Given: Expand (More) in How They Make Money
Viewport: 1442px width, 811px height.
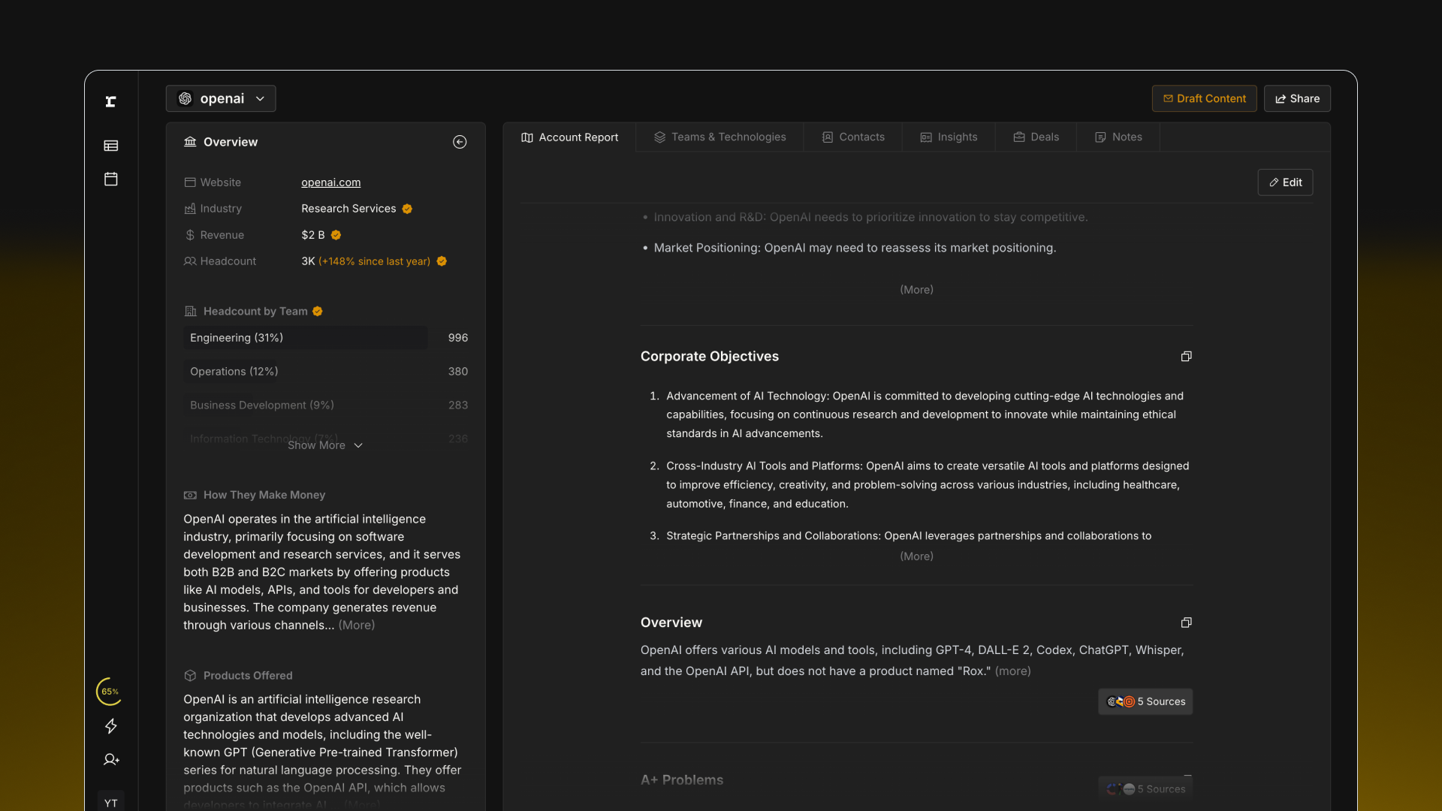Looking at the screenshot, I should (357, 626).
